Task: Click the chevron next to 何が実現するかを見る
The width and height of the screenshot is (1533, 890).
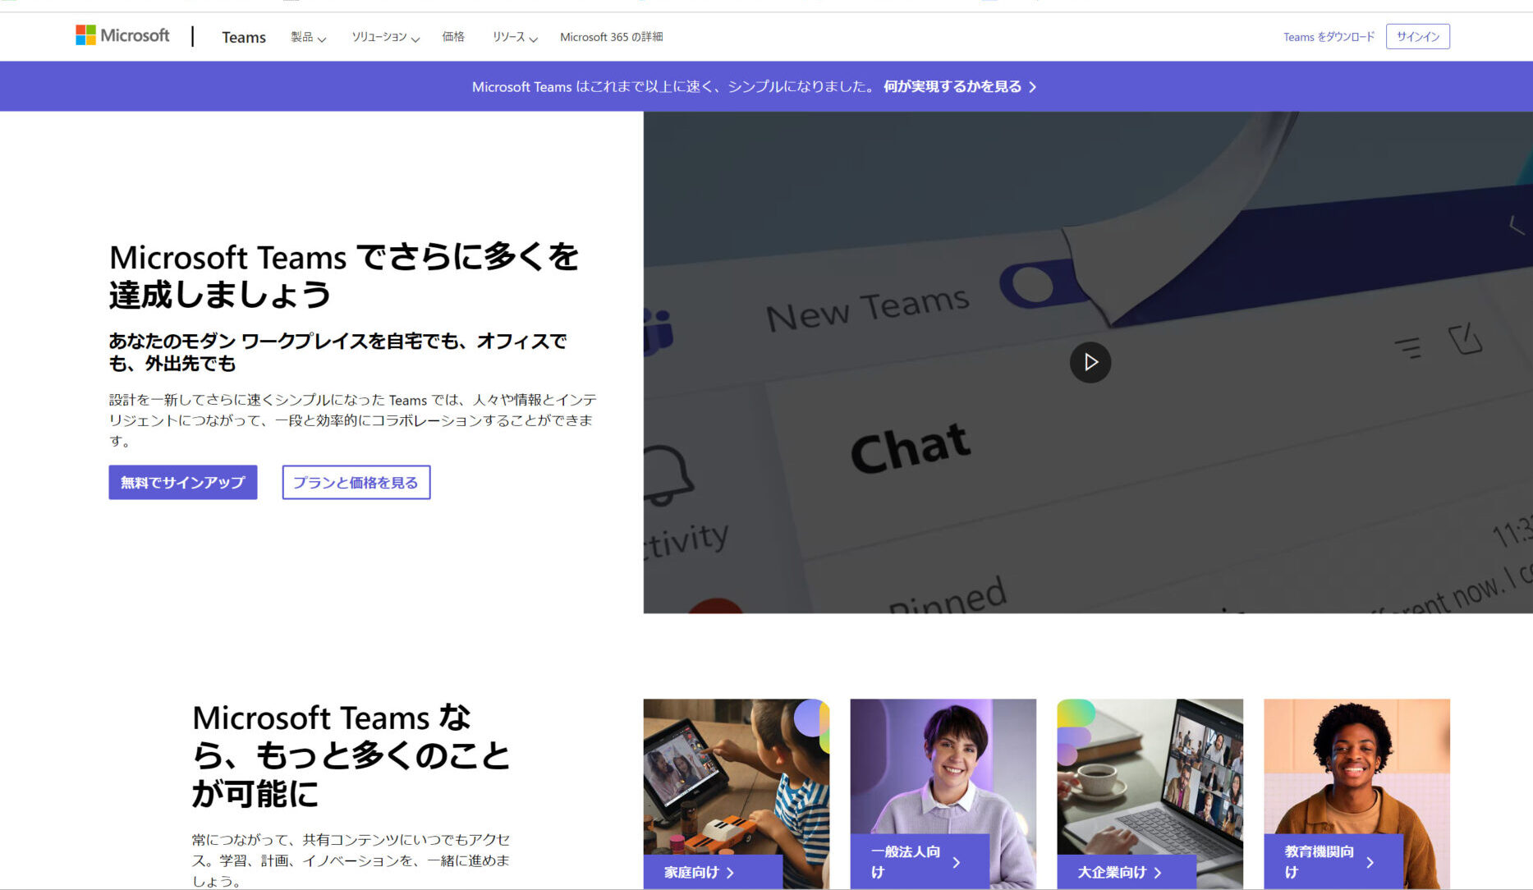Action: [x=1034, y=86]
